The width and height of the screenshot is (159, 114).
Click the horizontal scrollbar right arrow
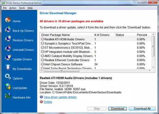coord(150,71)
